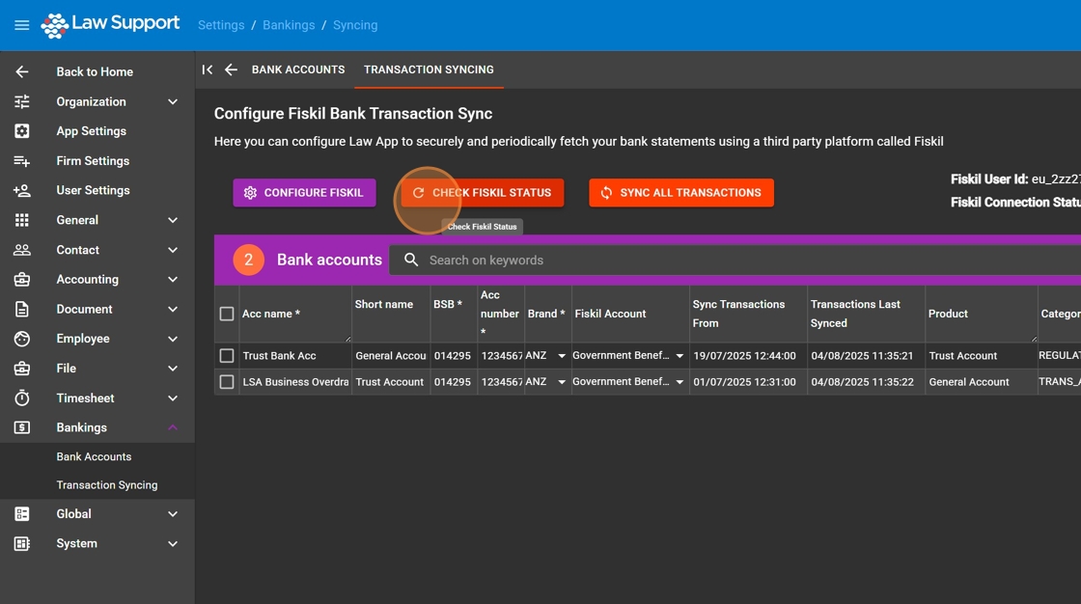Select the LSA Business Overdraft row checkbox
1081x604 pixels.
click(227, 382)
